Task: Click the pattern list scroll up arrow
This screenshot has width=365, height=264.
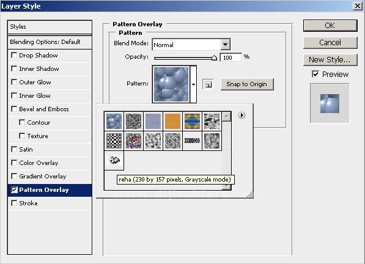Action: tap(226, 116)
